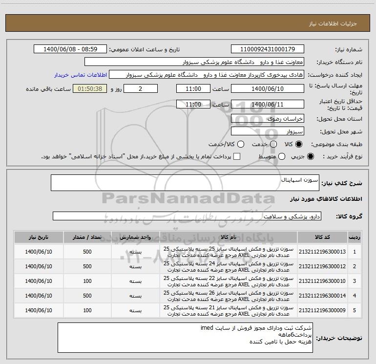
Task: Click the spinal needle size 21 item name
Action: point(229,310)
